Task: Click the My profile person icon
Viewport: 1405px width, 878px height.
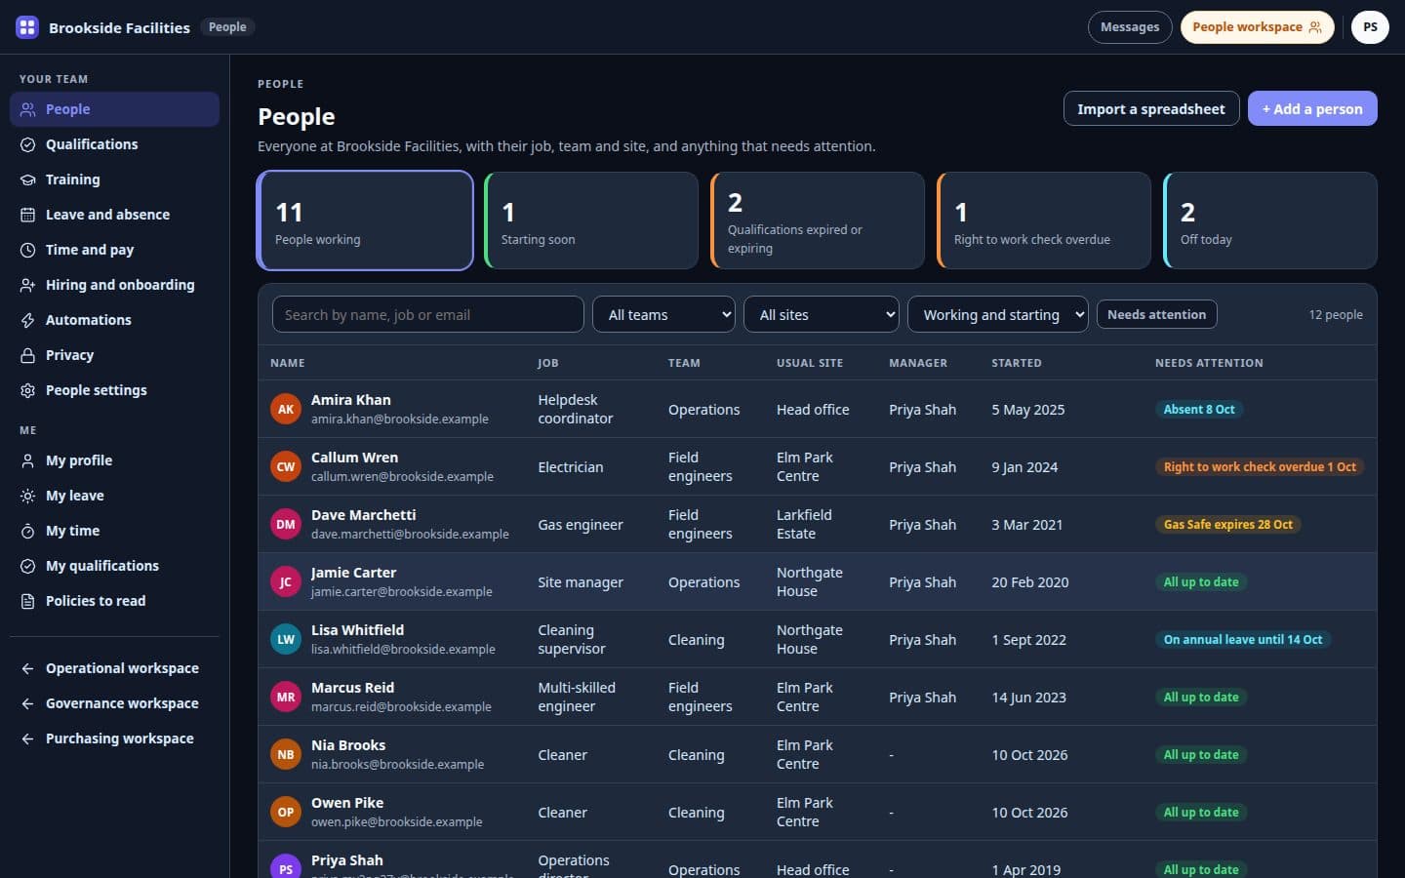Action: tap(28, 460)
